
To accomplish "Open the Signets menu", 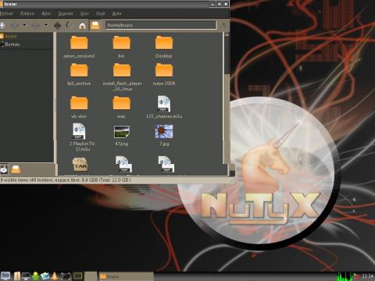I will [65, 13].
